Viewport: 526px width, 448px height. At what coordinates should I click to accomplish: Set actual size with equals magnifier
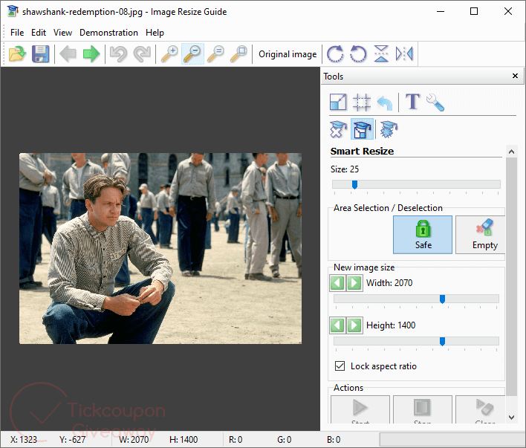pyautogui.click(x=215, y=53)
